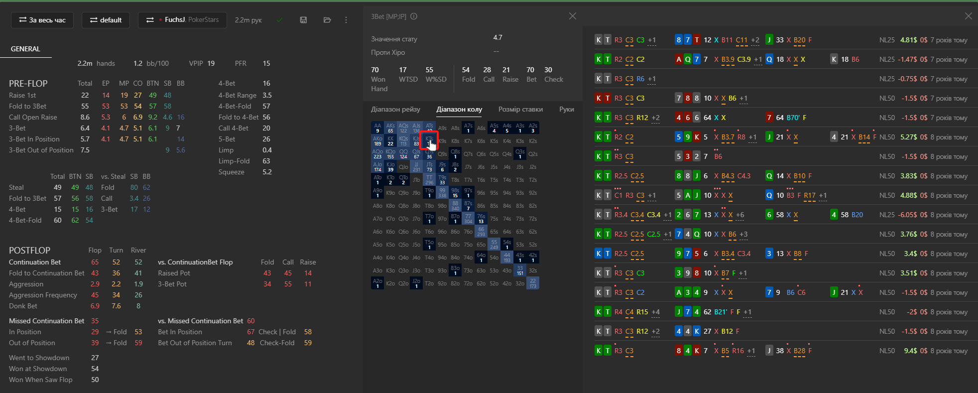The width and height of the screenshot is (978, 393).
Task: Click the swap arrows icon beside FuchsJ
Action: point(150,20)
